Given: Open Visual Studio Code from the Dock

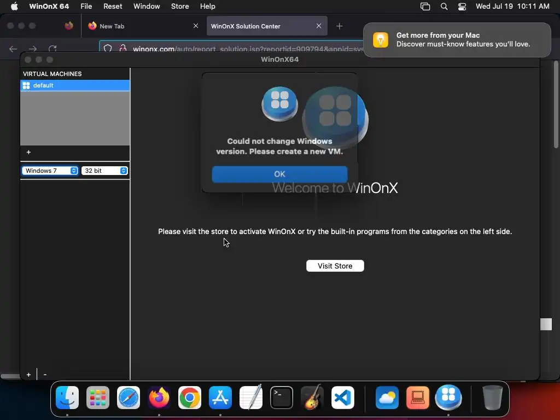Looking at the screenshot, I should point(343,398).
